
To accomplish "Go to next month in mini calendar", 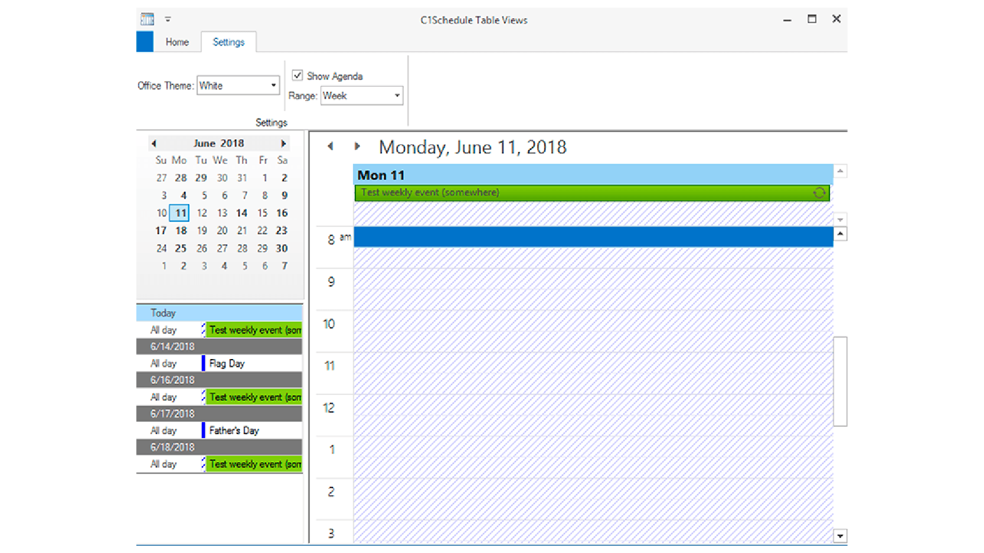I will (x=283, y=143).
